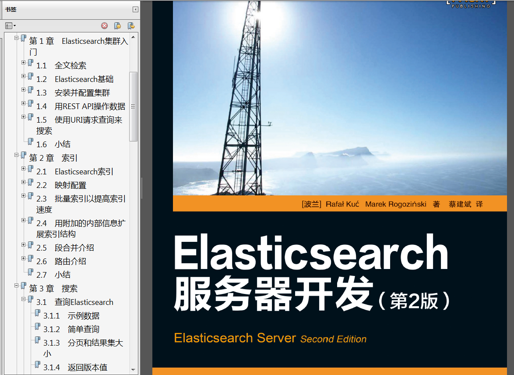This screenshot has height=375, width=514.
Task: Click the bookmark icon beside 2.7 小结
Action: (x=31, y=272)
